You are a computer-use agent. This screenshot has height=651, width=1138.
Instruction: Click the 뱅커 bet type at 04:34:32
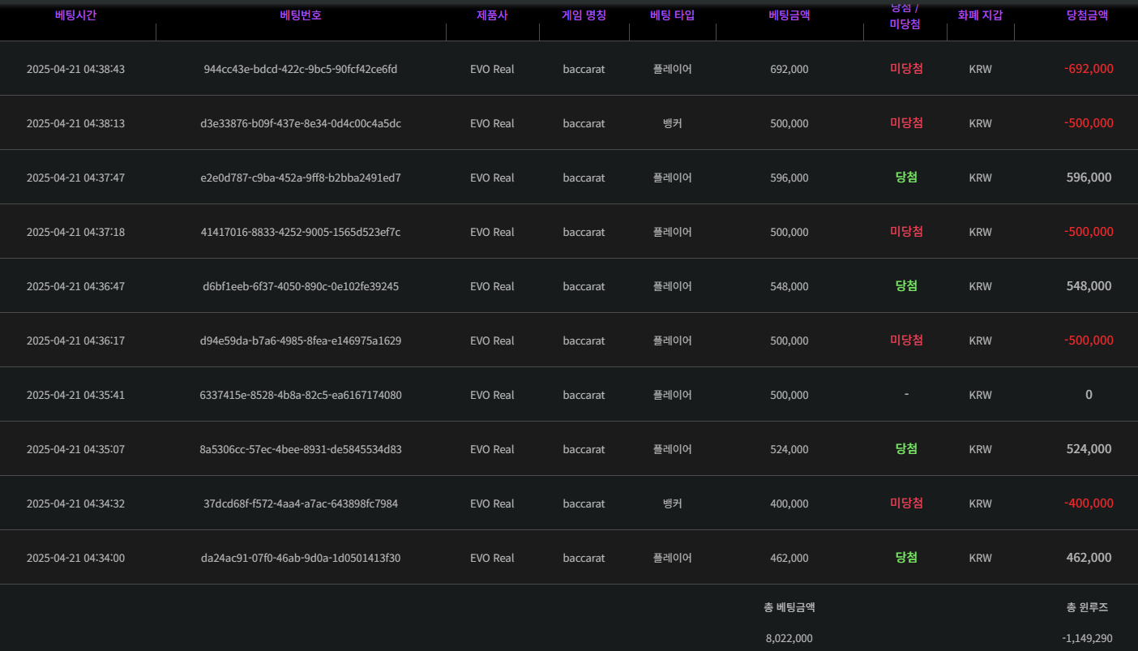(672, 503)
